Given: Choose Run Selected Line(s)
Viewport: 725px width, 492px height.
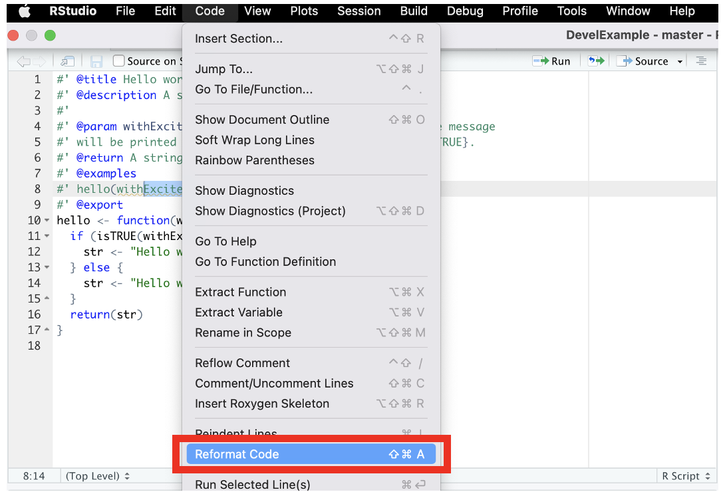Looking at the screenshot, I should point(311,485).
